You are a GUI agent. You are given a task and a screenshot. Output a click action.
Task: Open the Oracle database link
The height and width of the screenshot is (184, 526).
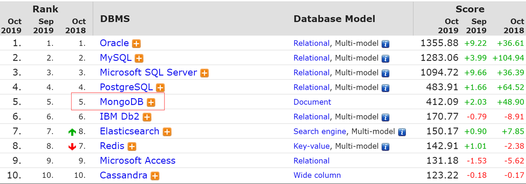[x=114, y=43]
